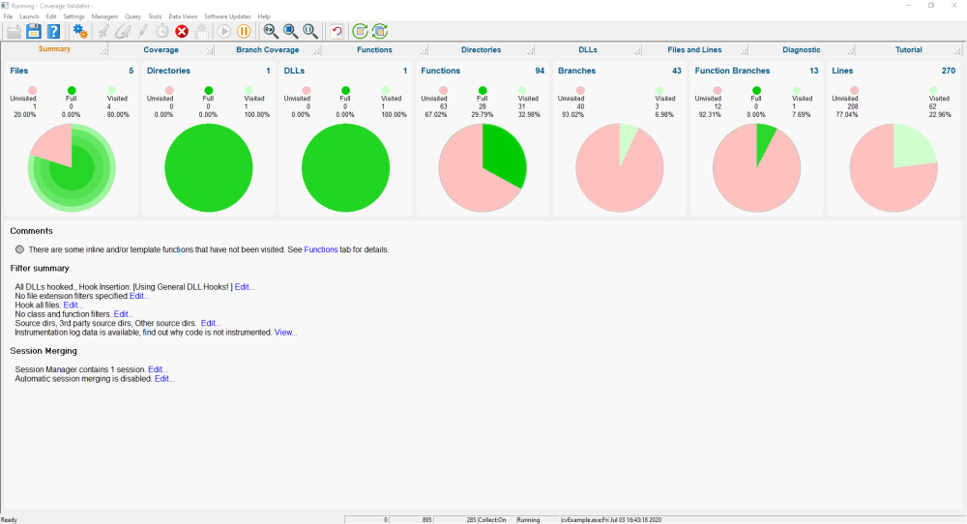Image resolution: width=967 pixels, height=524 pixels.
Task: Click View link for instrumentation log
Action: pyautogui.click(x=285, y=333)
